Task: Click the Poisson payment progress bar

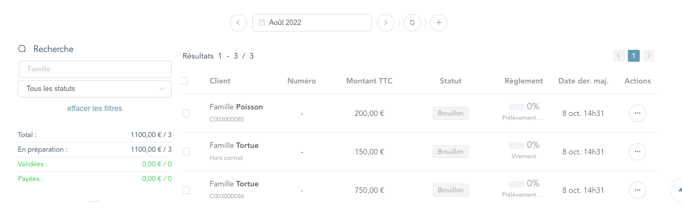Action: click(x=516, y=107)
